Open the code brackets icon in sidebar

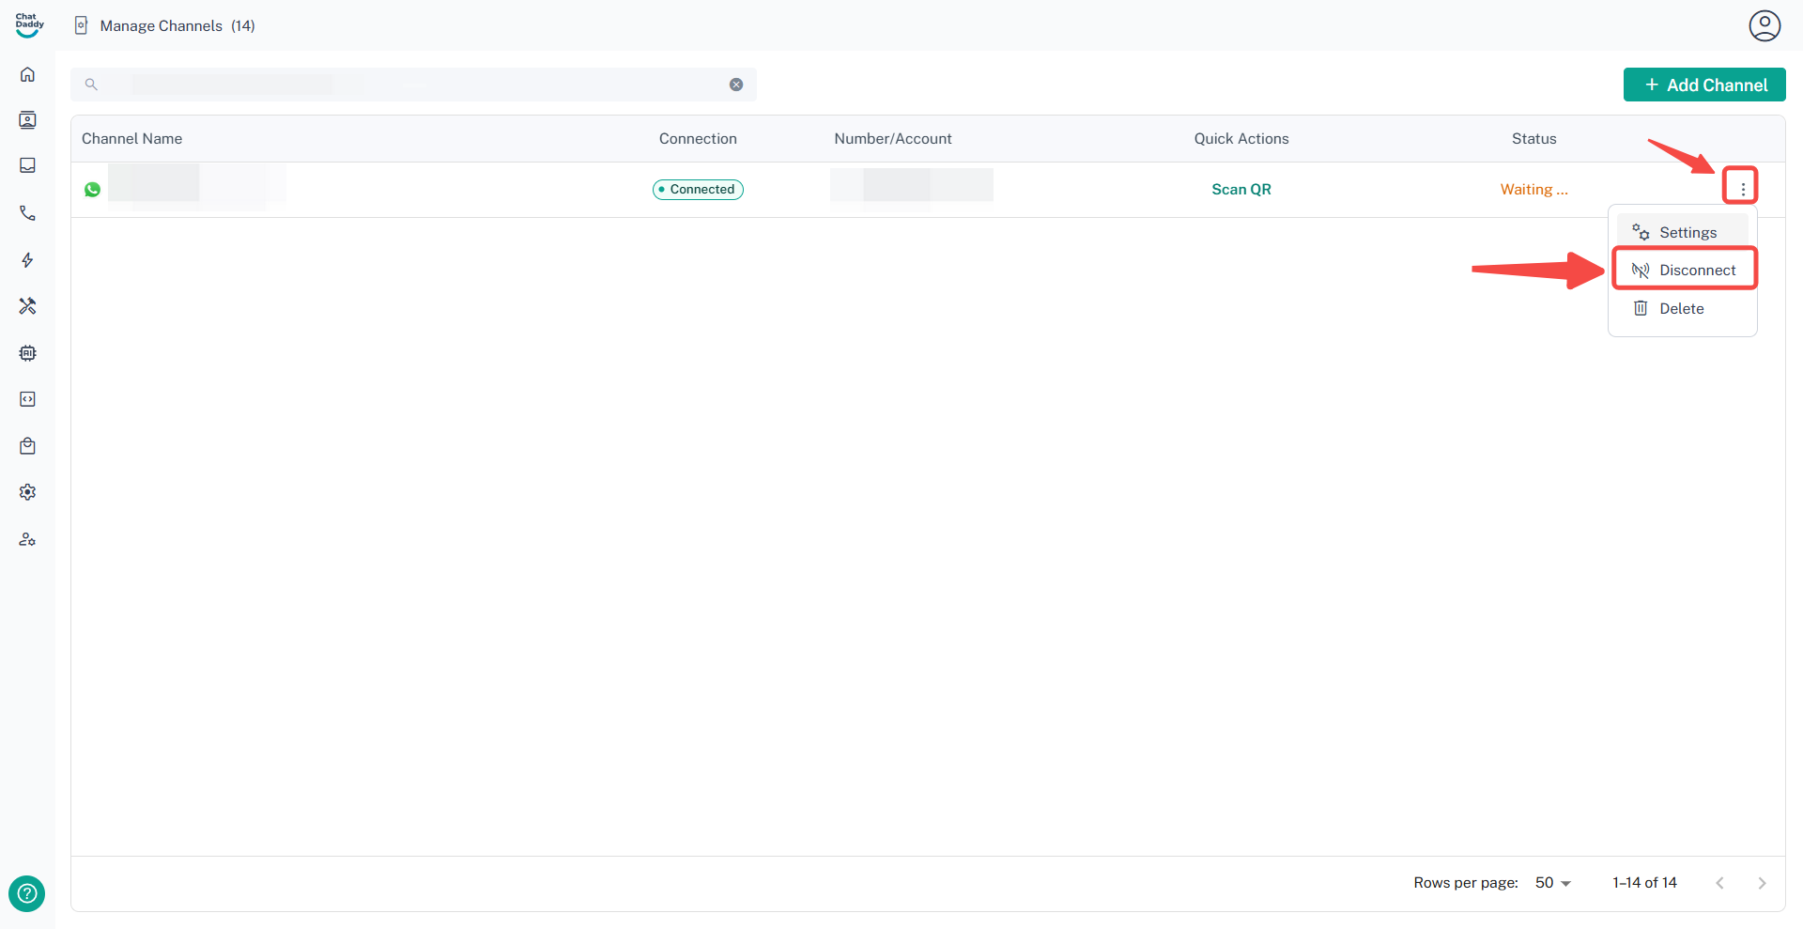click(x=28, y=399)
